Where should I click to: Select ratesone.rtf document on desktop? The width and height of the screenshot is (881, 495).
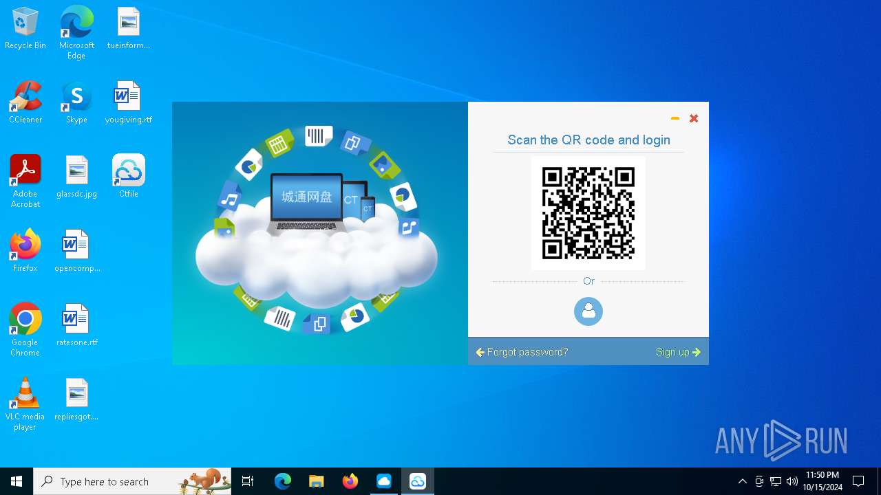tap(76, 326)
